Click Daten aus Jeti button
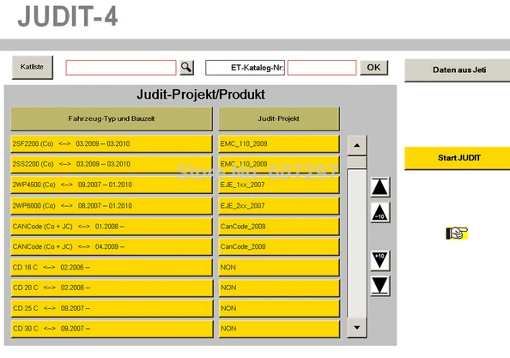Screen dimensions: 510x358 (x=458, y=70)
